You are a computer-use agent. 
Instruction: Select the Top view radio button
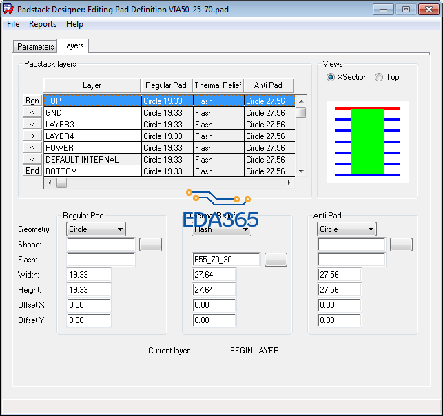coord(379,77)
